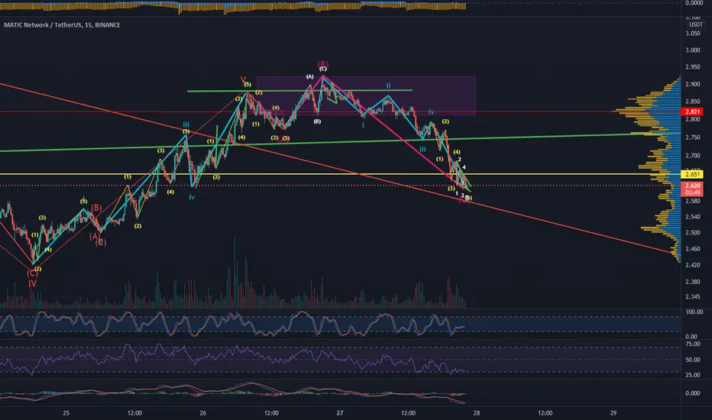Select the USDT currency label on price axis

tap(695, 24)
